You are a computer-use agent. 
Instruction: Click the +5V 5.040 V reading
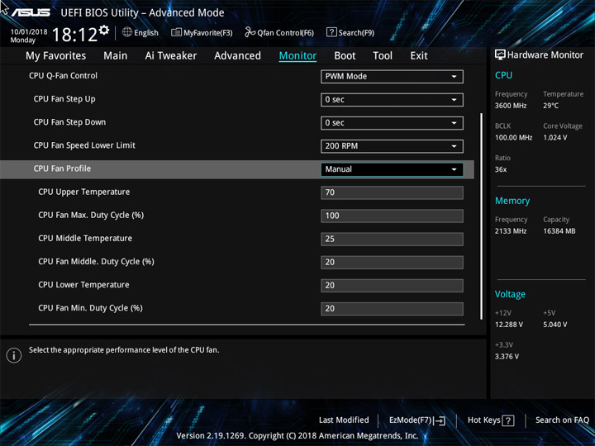(555, 325)
